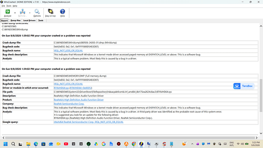
Task: Open Google Chrome taskbar icon
Action: tap(134, 144)
